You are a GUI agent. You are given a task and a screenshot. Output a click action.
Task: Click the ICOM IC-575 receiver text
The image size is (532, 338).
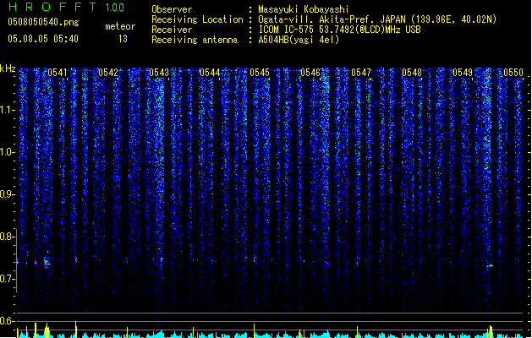click(x=339, y=30)
